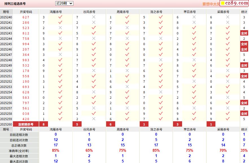Click 谷风杀号 gray cross in row 2025240

94,17
